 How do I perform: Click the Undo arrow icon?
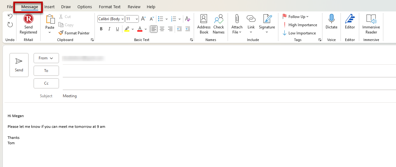pyautogui.click(x=10, y=17)
